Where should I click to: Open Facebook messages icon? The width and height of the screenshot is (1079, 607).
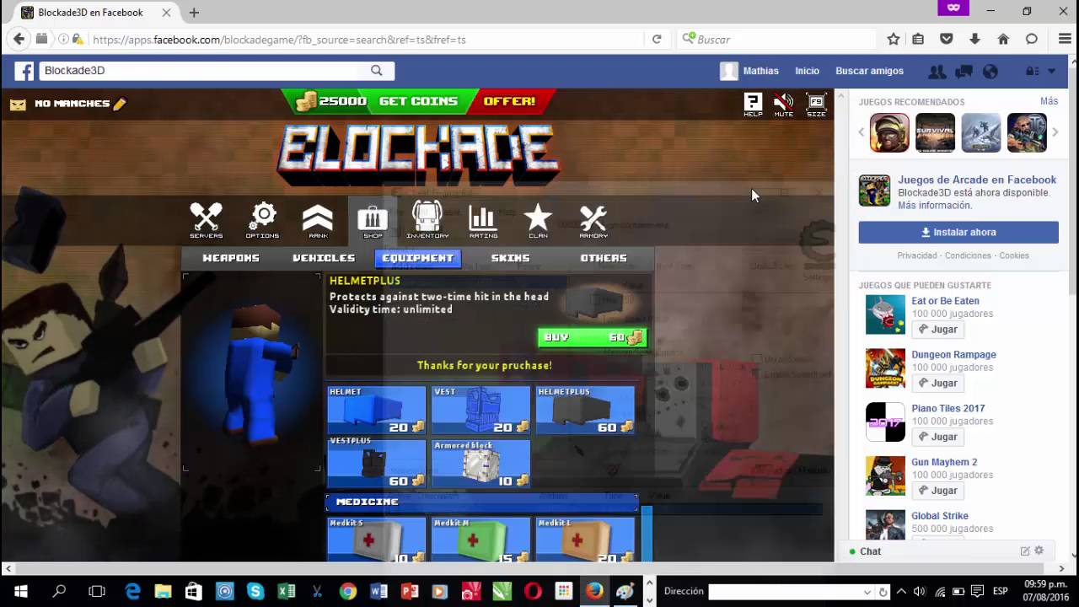(x=964, y=72)
